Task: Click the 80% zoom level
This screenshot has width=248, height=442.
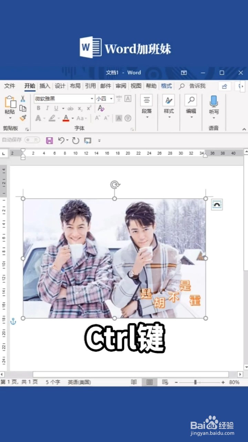Action: click(x=234, y=382)
